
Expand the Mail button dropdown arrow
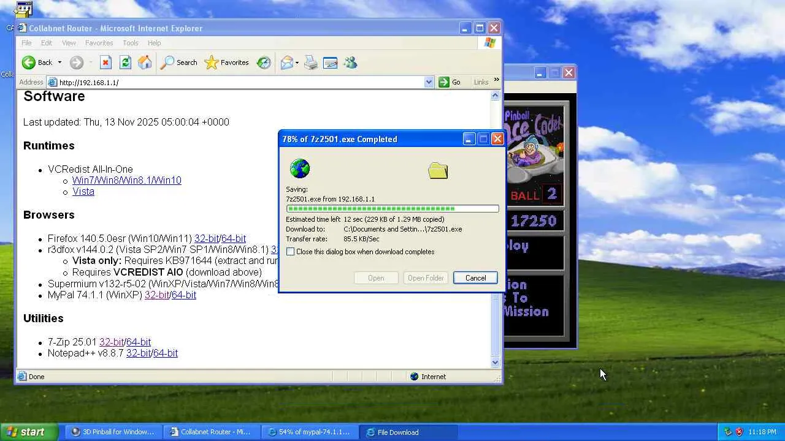click(297, 62)
